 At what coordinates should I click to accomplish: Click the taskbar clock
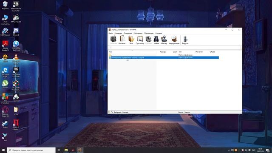(x=261, y=150)
